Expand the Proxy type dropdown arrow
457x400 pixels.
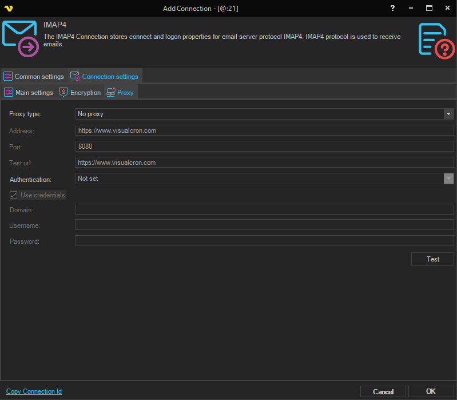click(x=448, y=114)
